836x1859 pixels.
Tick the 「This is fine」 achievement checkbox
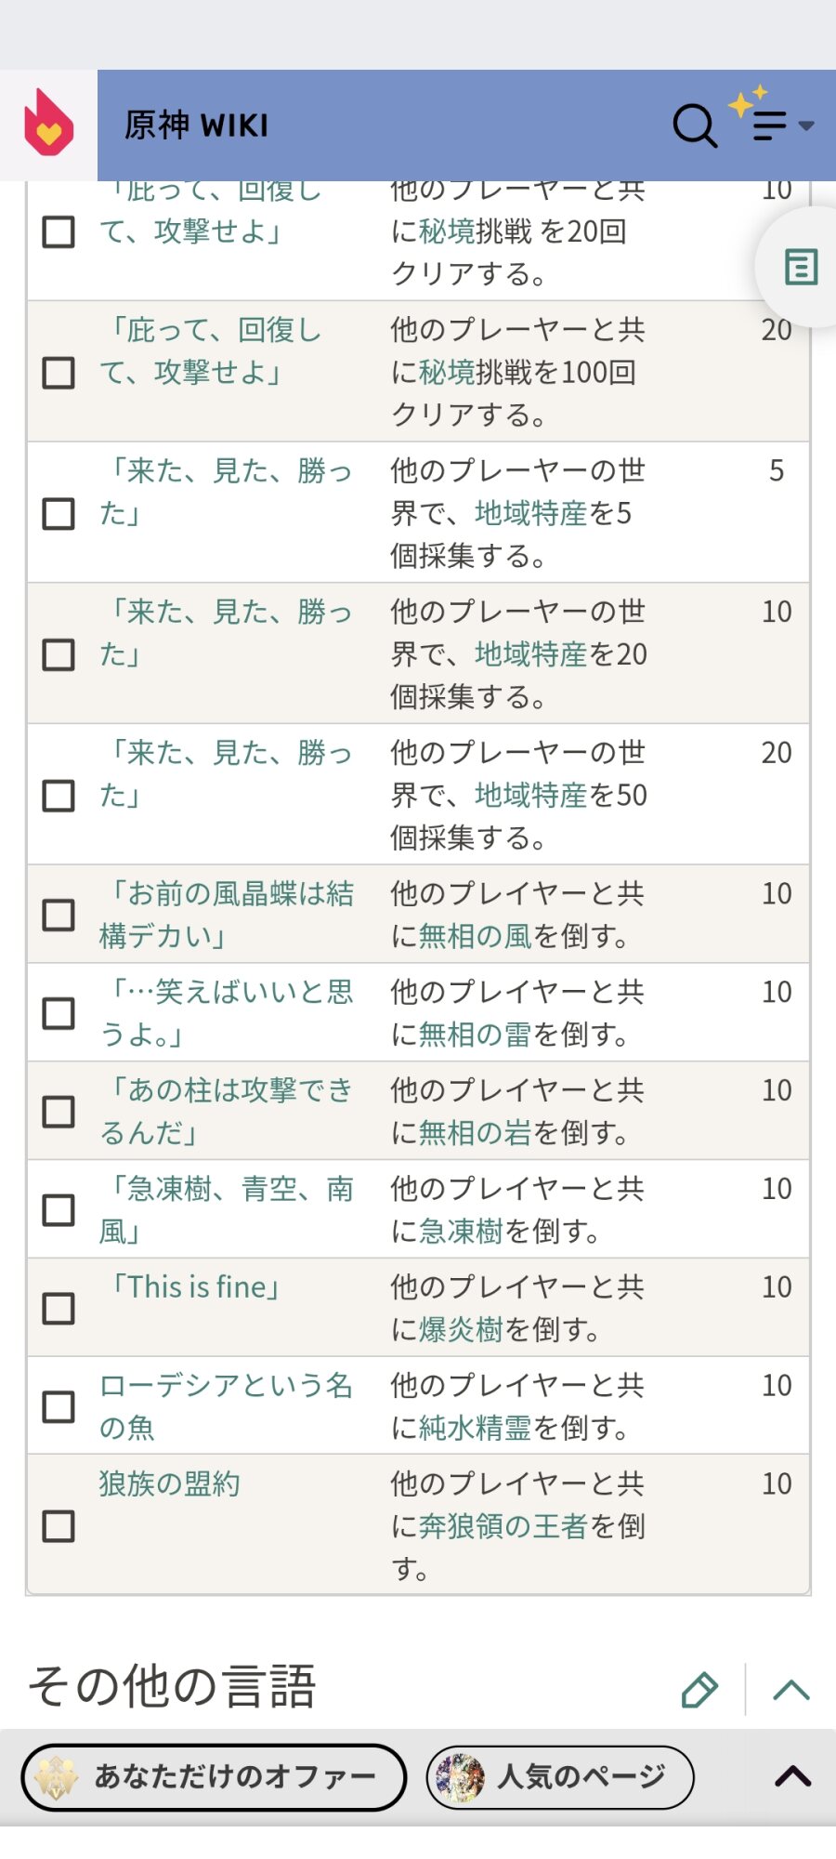(x=59, y=1308)
